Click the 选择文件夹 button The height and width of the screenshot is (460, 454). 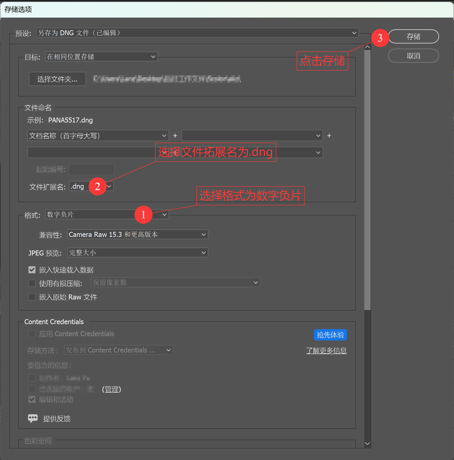[57, 79]
